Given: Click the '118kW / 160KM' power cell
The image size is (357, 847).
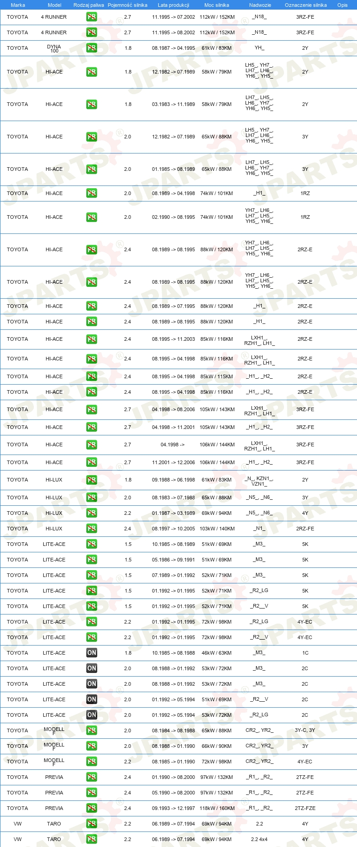Looking at the screenshot, I should pos(217,808).
